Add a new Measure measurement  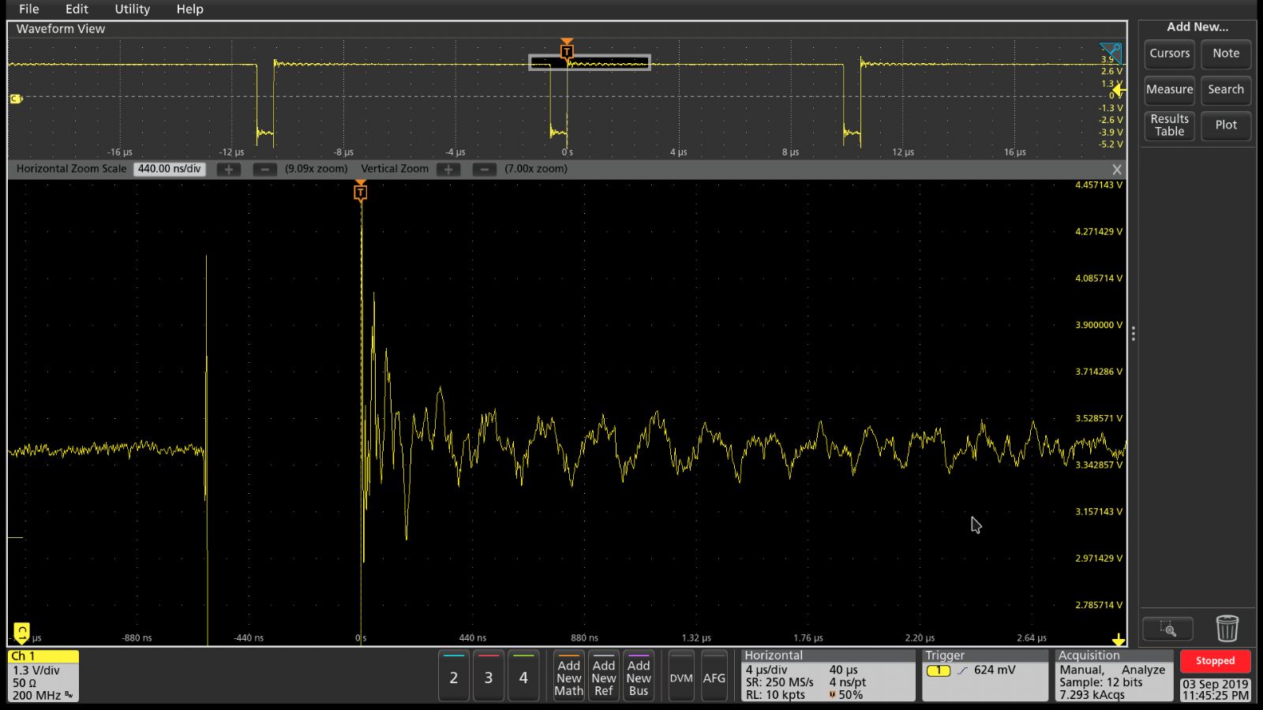click(x=1169, y=89)
